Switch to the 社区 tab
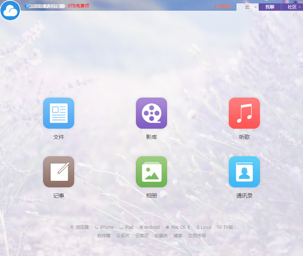Viewport: 303px width, 256px height. click(x=292, y=7)
